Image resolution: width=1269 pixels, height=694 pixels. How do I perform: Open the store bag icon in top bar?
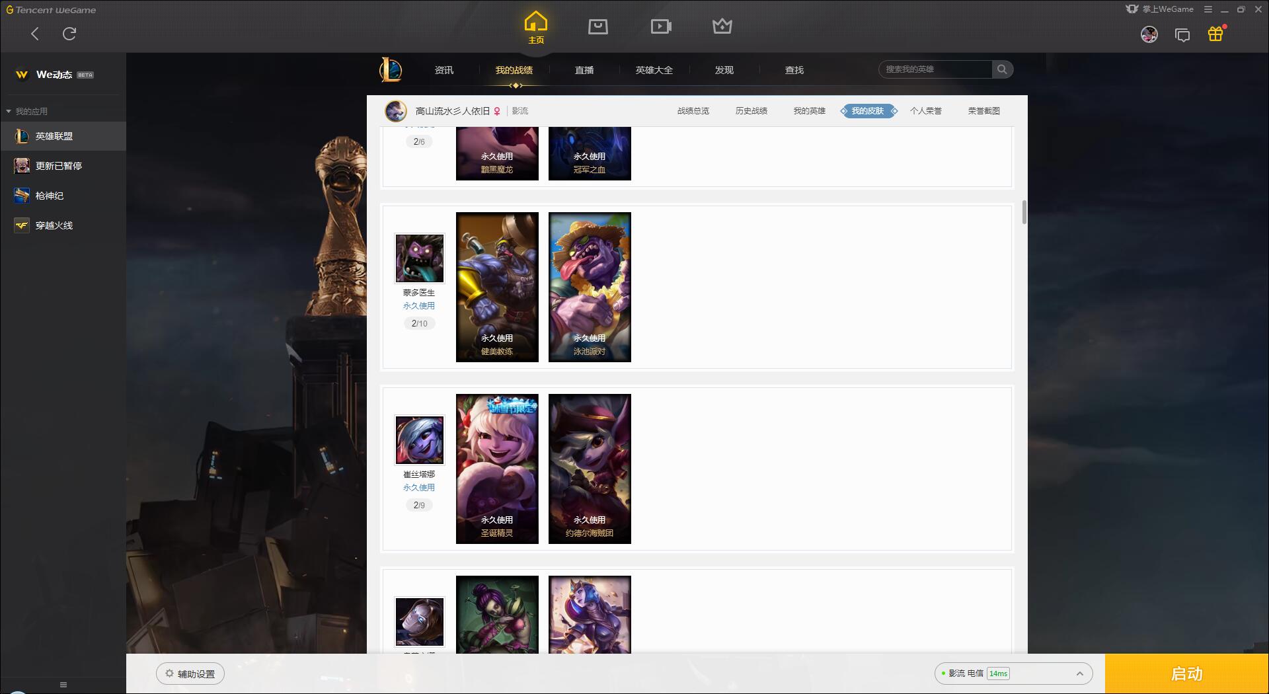(598, 26)
